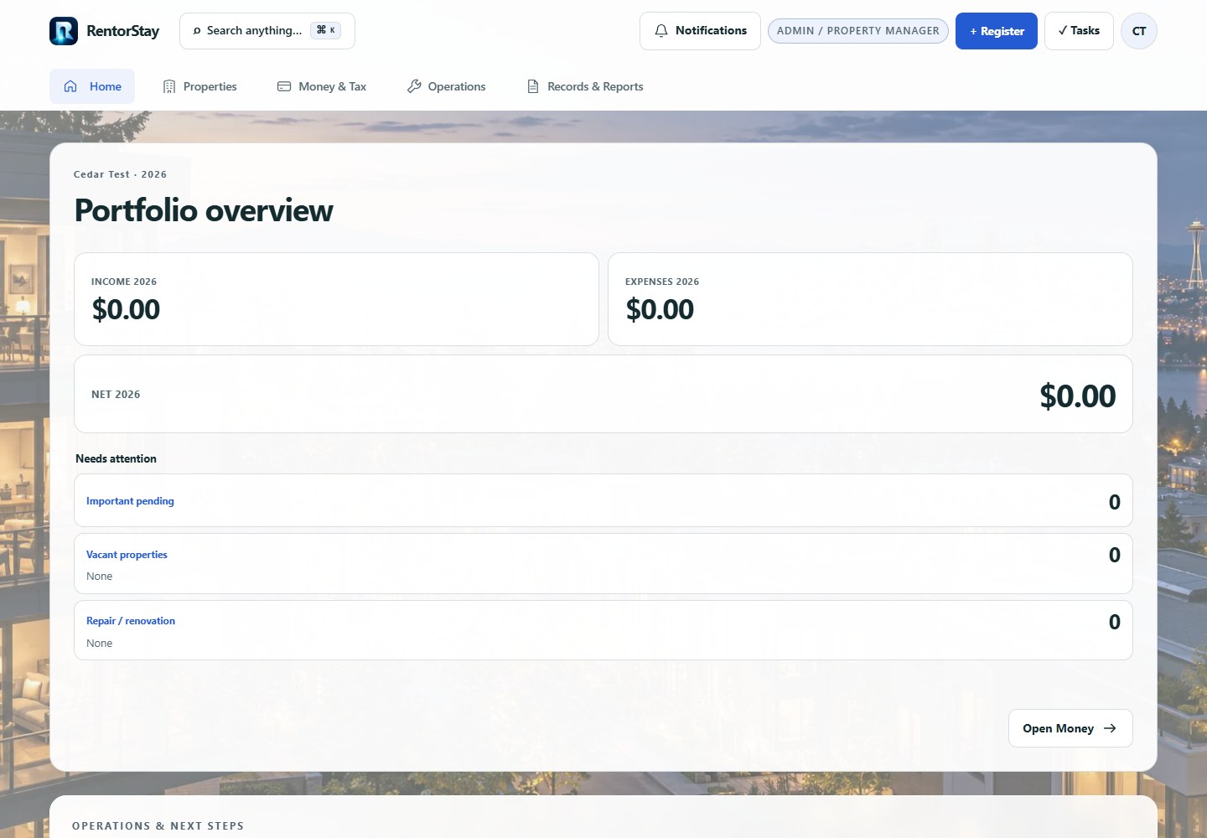This screenshot has width=1207, height=838.
Task: Open the Tasks button
Action: click(x=1079, y=31)
